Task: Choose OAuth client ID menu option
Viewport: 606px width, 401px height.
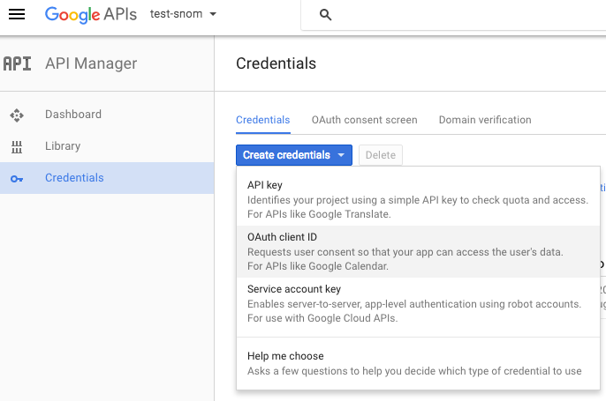Action: 418,251
